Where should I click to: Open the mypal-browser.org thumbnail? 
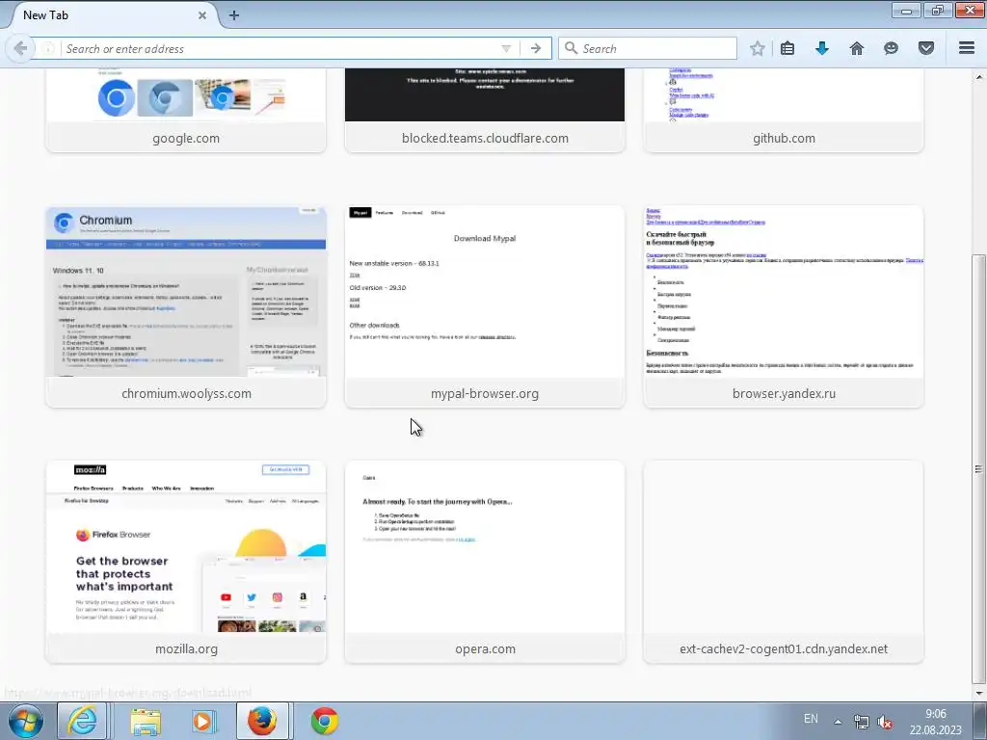(x=485, y=292)
